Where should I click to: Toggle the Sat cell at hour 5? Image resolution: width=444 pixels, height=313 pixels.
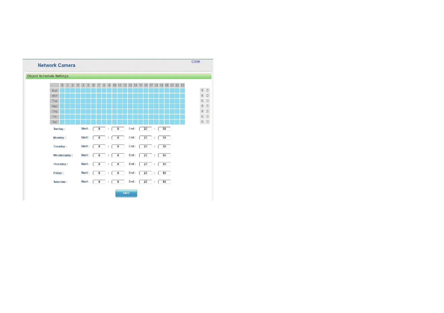coord(88,122)
